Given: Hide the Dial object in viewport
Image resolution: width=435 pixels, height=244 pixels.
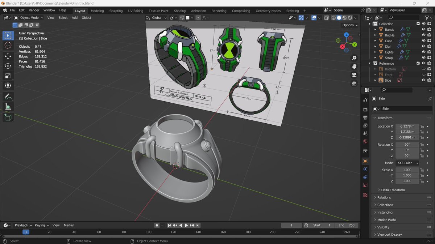Looking at the screenshot, I should pyautogui.click(x=423, y=47).
